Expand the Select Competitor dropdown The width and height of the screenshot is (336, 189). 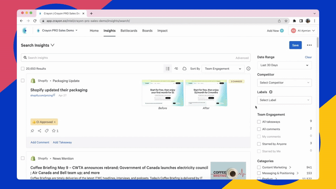284,83
